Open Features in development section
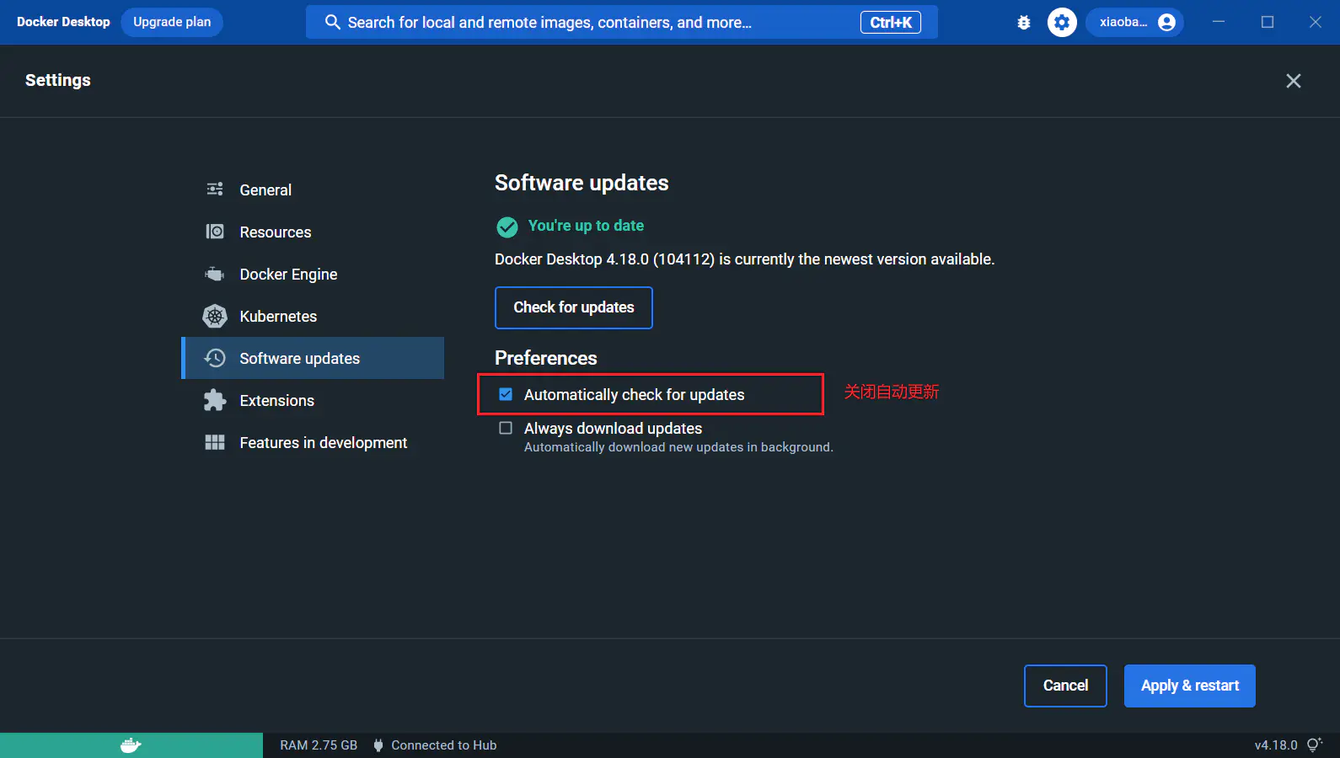Screen dimensions: 1340x758 click(x=313, y=442)
